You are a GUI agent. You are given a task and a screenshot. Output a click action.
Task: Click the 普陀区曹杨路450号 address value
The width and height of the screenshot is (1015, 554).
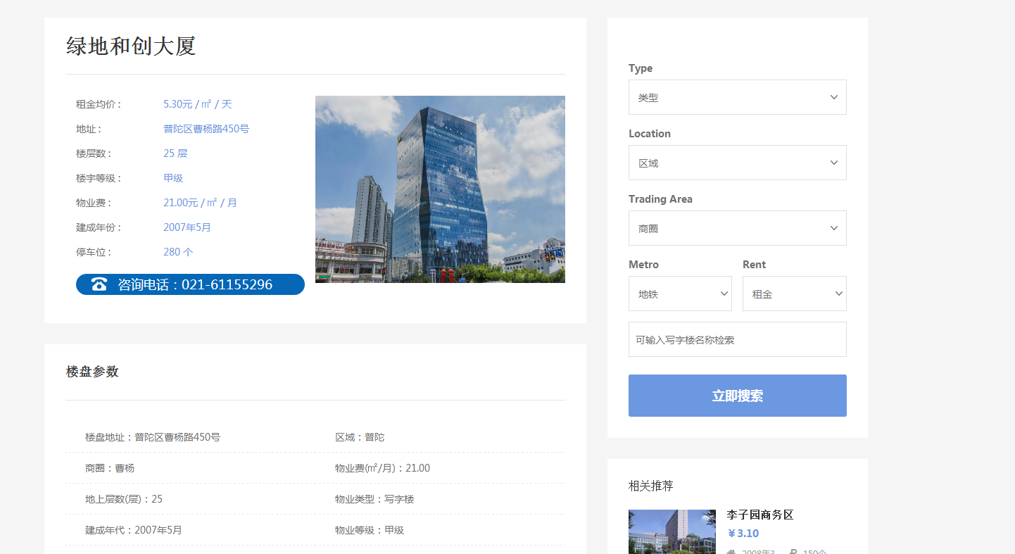(206, 129)
